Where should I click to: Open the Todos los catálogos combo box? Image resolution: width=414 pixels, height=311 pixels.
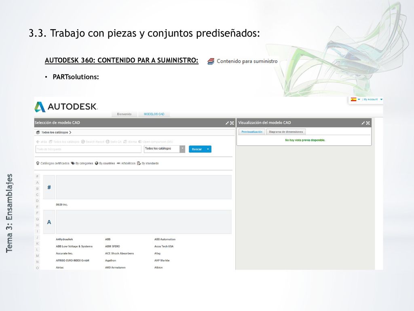pos(164,149)
